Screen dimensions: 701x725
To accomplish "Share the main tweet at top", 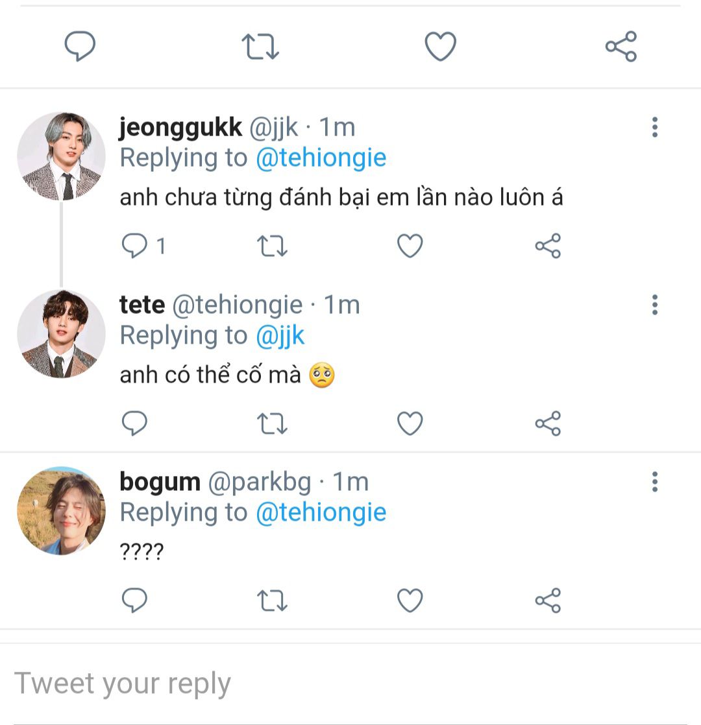I will (x=621, y=47).
